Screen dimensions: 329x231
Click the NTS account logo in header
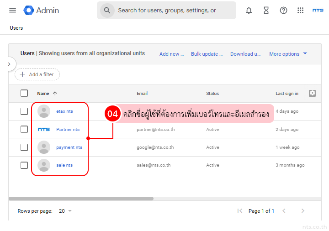318,10
